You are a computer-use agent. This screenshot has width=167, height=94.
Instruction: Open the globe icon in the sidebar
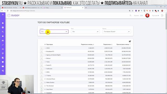3,27
